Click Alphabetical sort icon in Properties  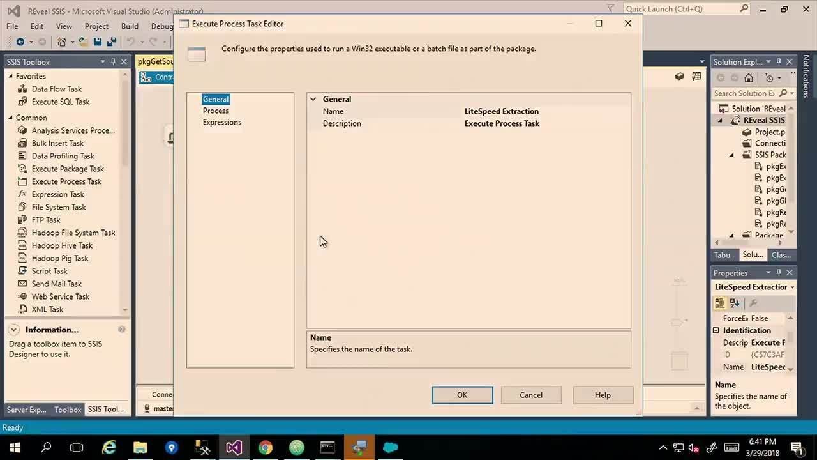click(734, 303)
